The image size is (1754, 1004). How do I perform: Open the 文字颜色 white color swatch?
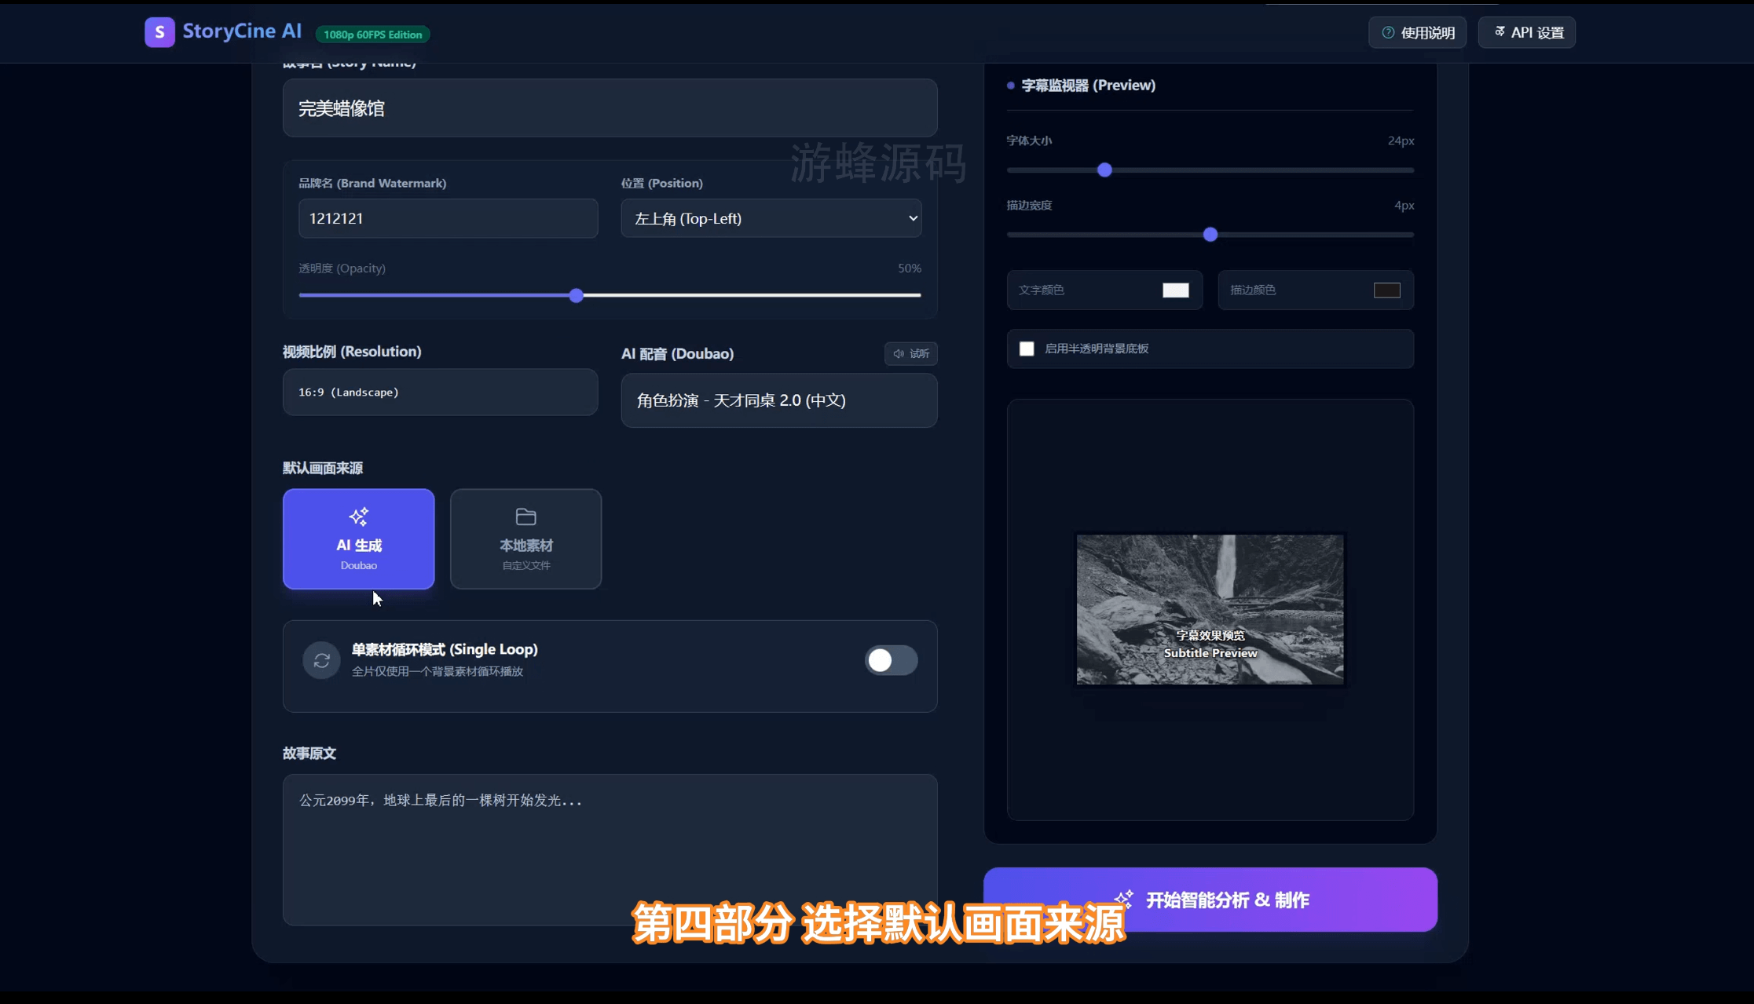(x=1175, y=290)
